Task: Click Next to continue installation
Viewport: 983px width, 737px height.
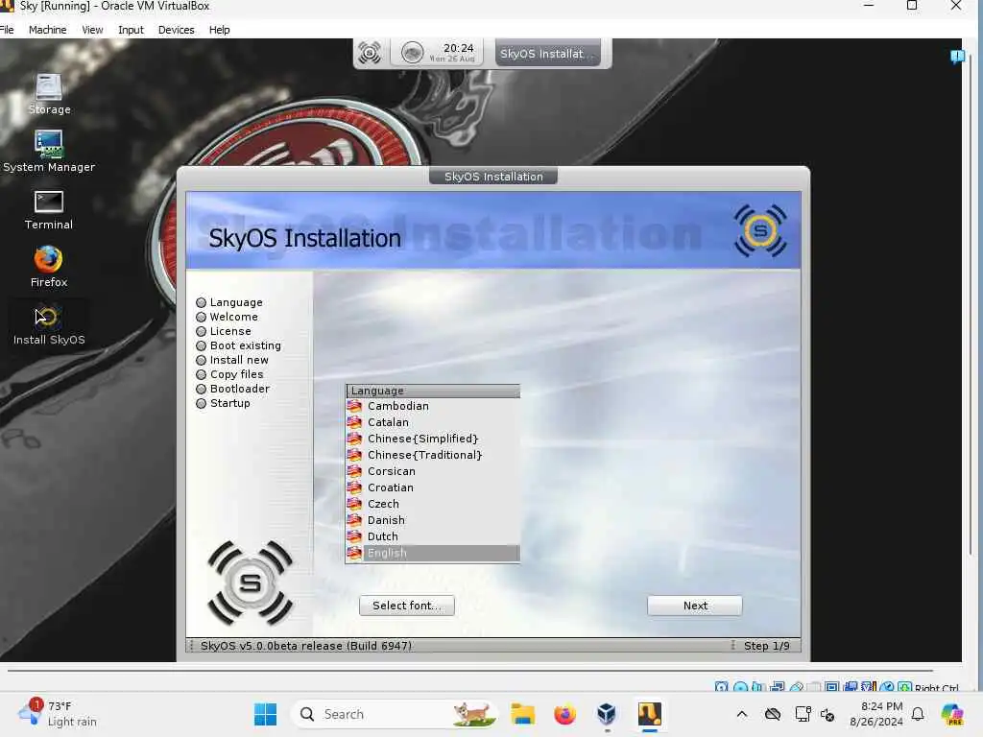Action: [695, 606]
